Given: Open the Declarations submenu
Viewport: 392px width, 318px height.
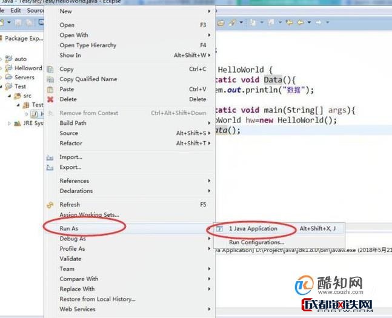Looking at the screenshot, I should tap(130, 191).
